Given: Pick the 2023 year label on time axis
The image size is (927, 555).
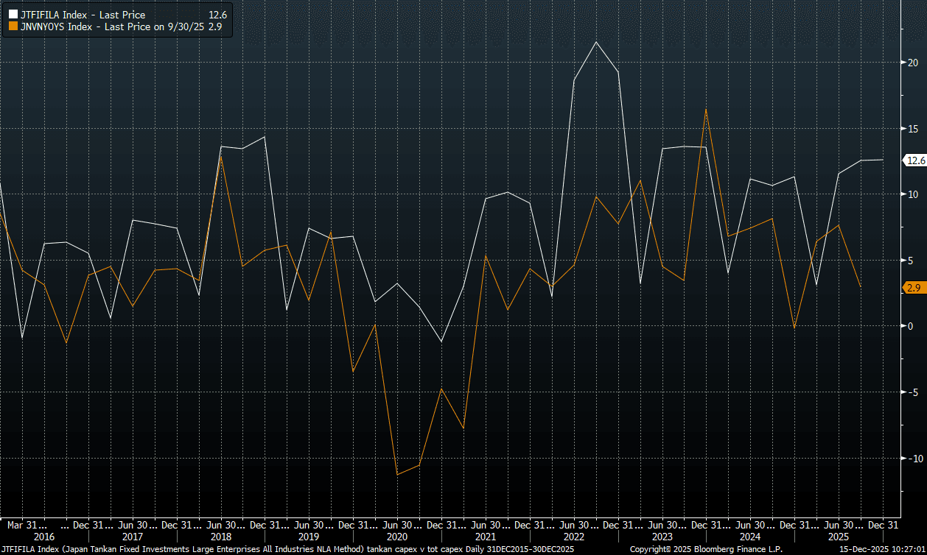Looking at the screenshot, I should pyautogui.click(x=662, y=537).
